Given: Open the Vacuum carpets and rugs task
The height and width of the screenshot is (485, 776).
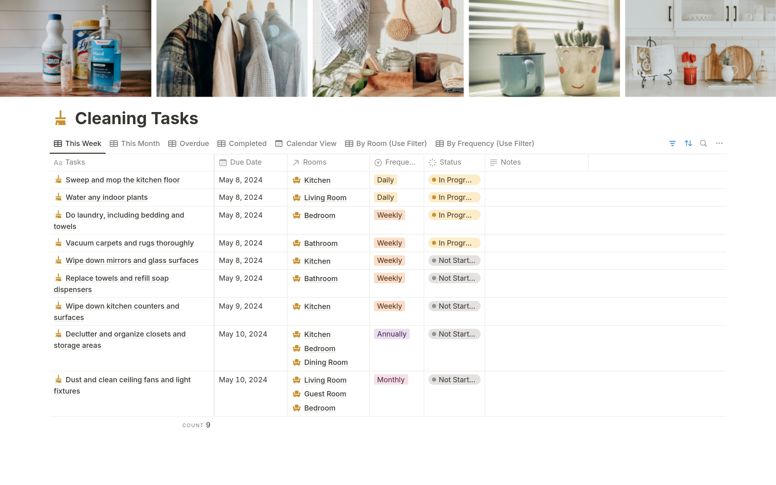Looking at the screenshot, I should coord(129,243).
